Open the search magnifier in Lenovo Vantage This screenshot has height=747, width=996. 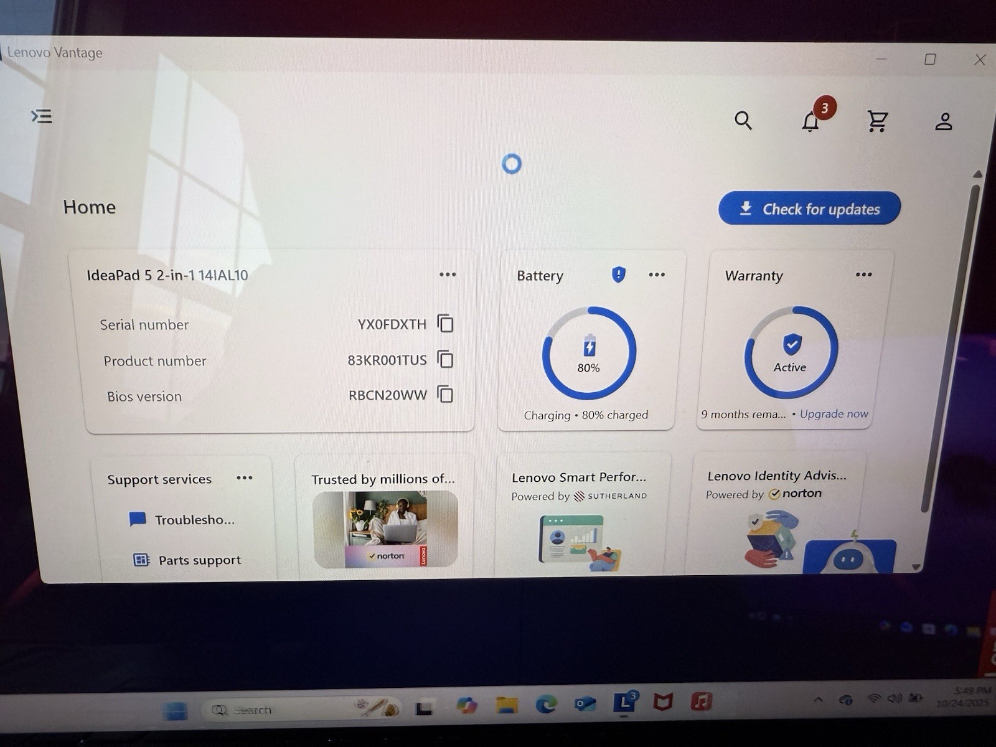(x=743, y=120)
